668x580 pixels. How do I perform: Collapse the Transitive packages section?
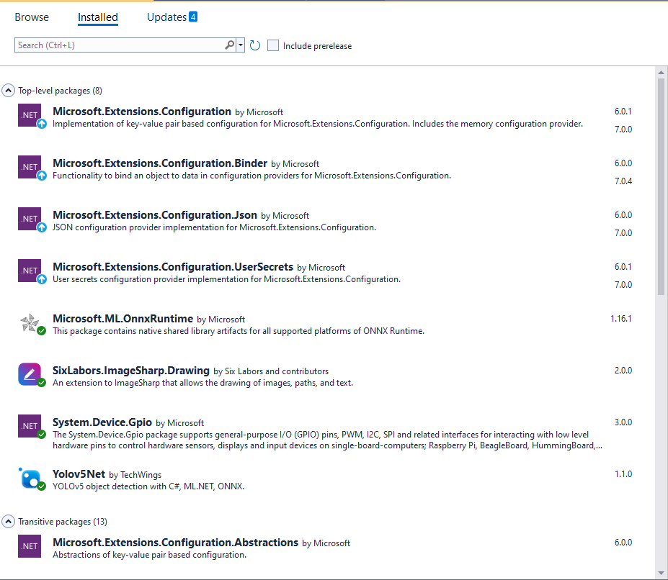pos(8,521)
